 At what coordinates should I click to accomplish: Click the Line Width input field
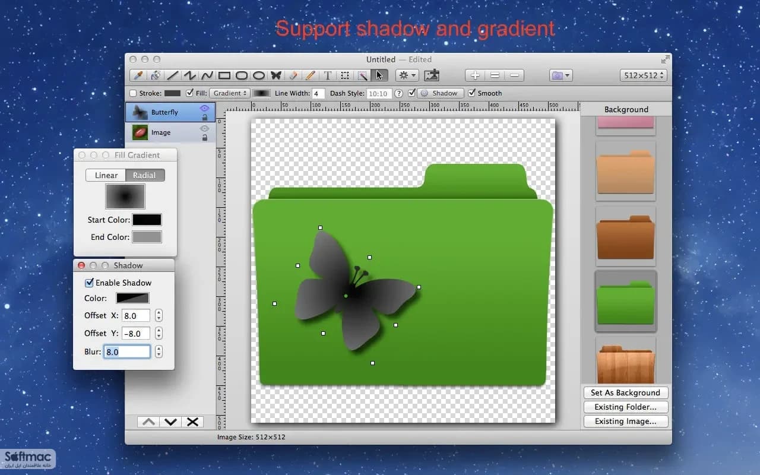(x=319, y=93)
